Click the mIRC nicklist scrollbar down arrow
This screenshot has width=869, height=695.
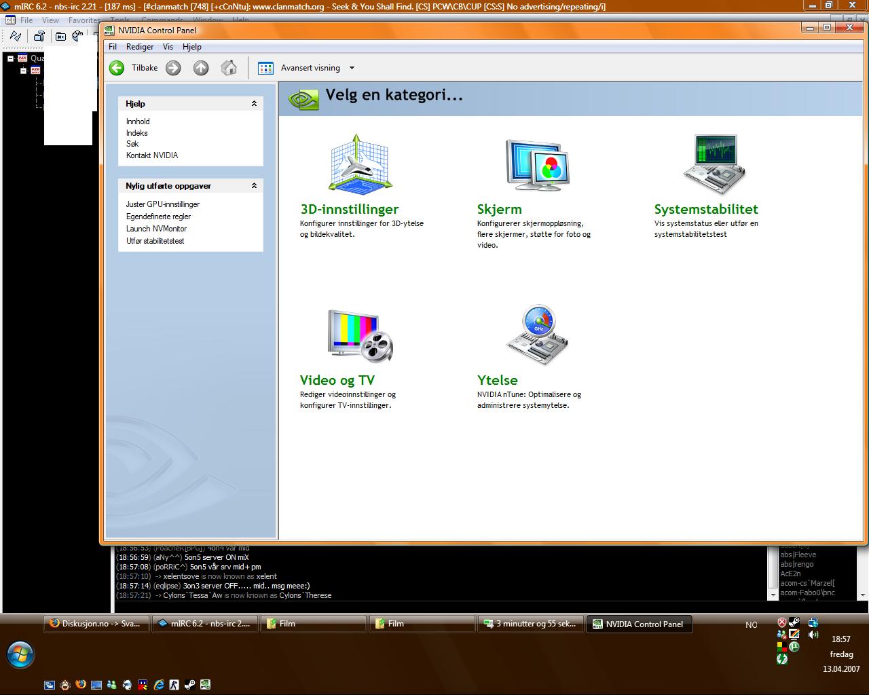coord(863,595)
